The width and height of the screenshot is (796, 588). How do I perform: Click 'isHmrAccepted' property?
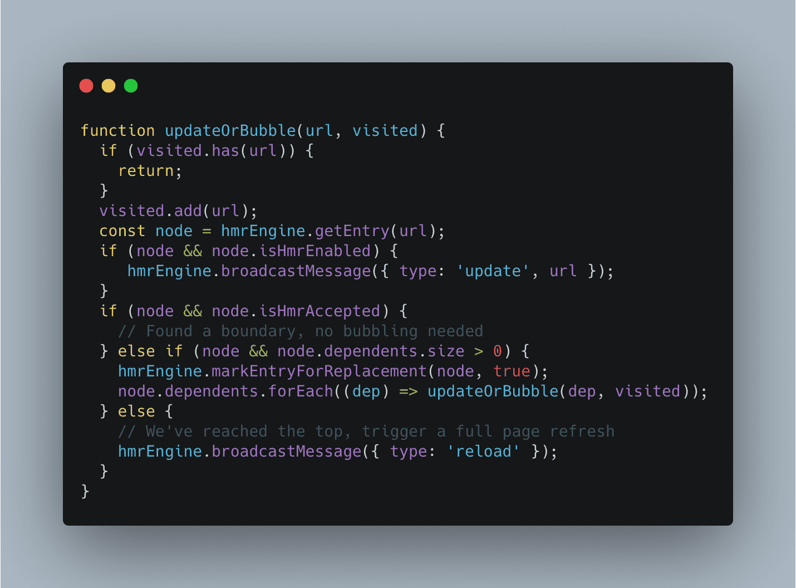320,311
